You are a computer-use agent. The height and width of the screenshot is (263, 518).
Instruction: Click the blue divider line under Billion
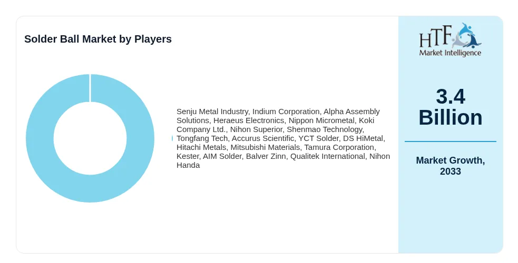[450, 141]
